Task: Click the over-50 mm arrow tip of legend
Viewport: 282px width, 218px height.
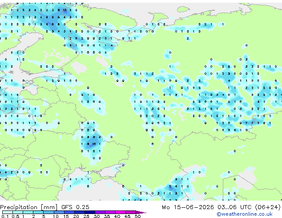Action: pyautogui.click(x=141, y=212)
